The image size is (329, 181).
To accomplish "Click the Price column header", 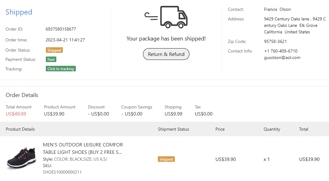I will click(220, 129).
